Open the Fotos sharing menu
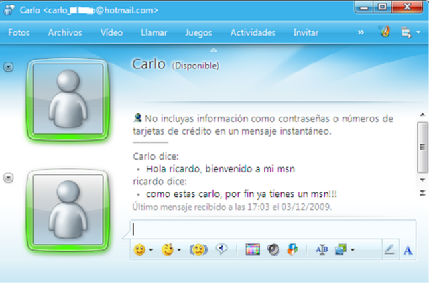The height and width of the screenshot is (283, 429). [x=19, y=33]
